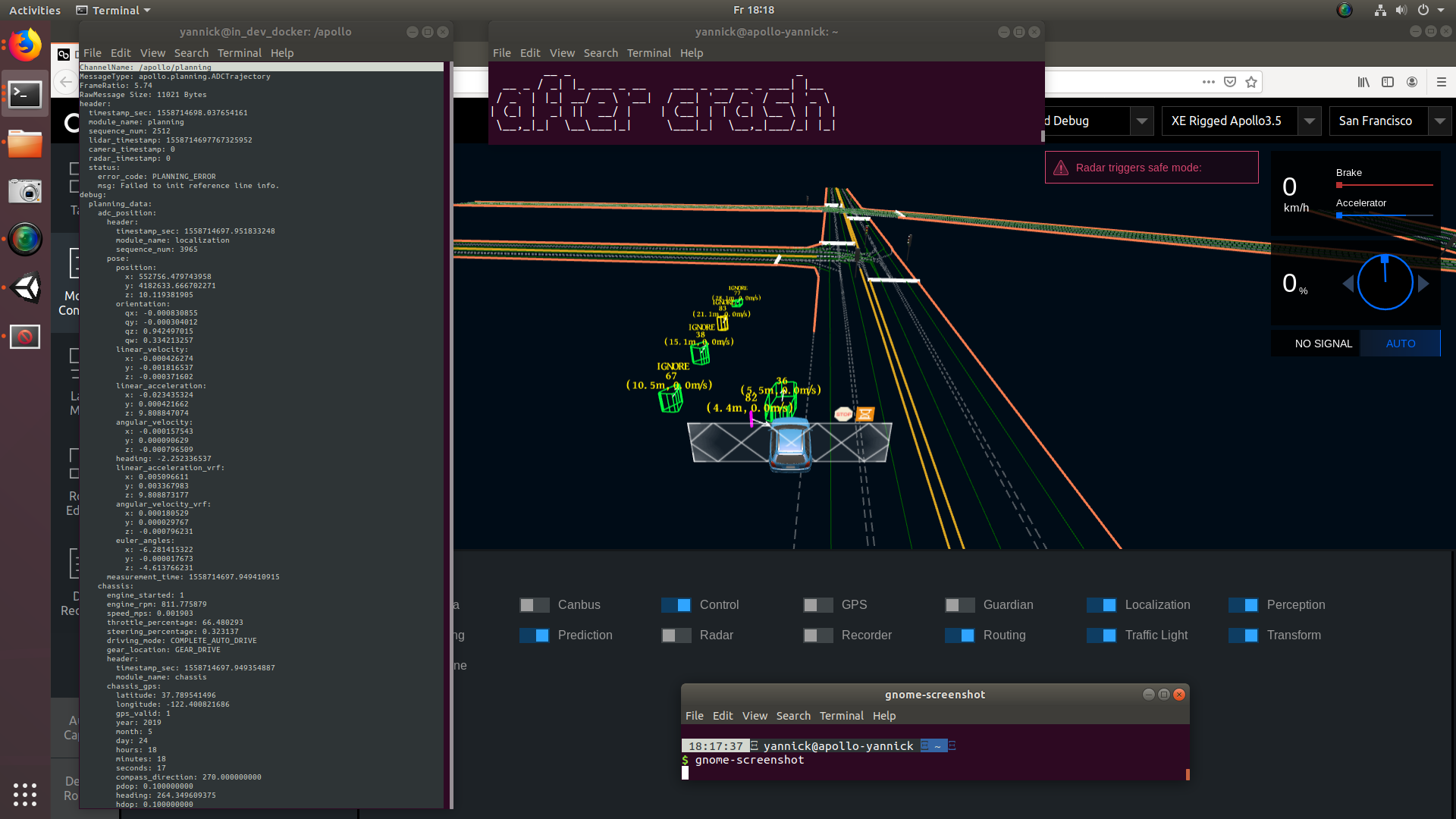Screen dimensions: 1456x819
Task: Turn on the Radar module toggle
Action: pos(676,635)
